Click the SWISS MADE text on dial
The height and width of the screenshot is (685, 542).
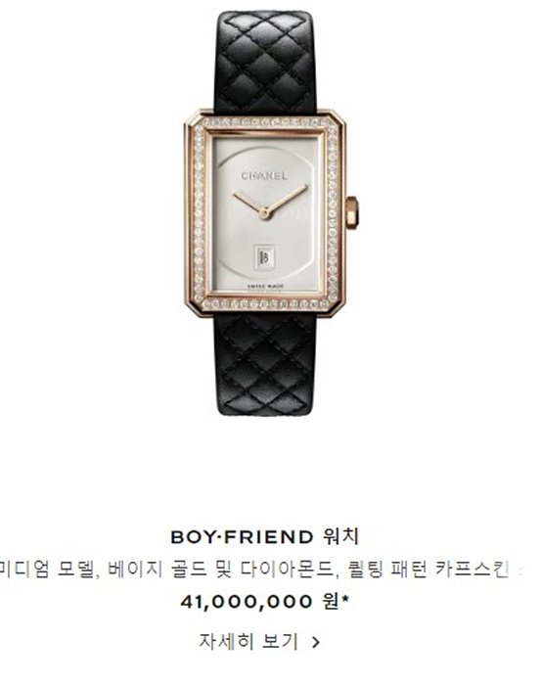[x=265, y=286]
